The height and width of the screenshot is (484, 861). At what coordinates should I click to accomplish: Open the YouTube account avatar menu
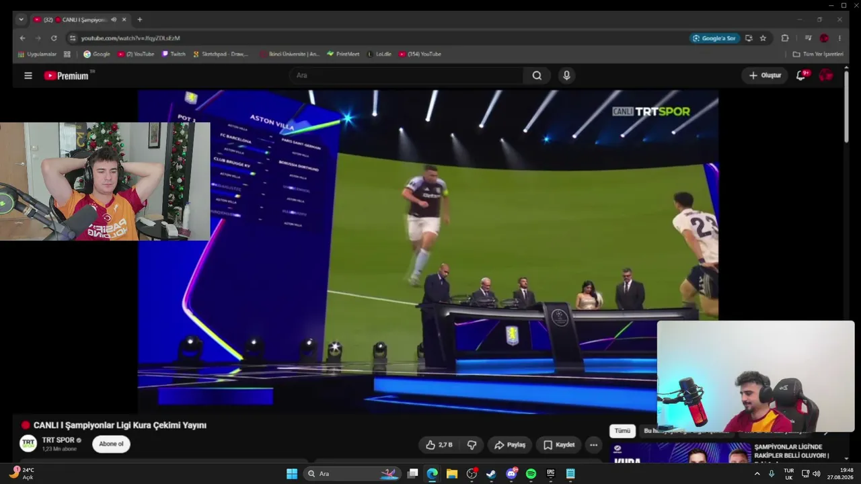(x=825, y=75)
